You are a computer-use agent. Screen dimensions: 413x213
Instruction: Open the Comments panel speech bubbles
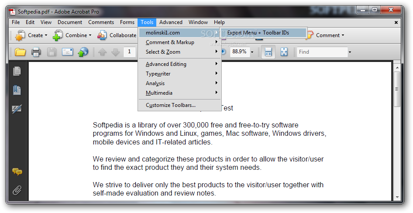pyautogui.click(x=17, y=172)
